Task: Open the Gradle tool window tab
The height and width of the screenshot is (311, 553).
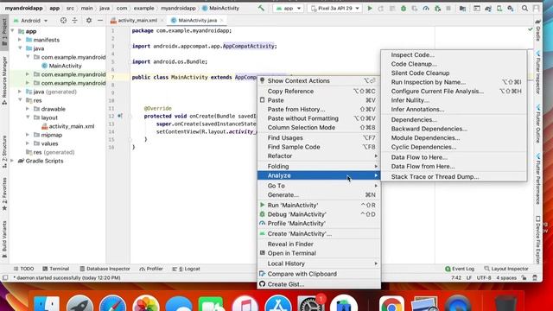Action: click(x=537, y=31)
